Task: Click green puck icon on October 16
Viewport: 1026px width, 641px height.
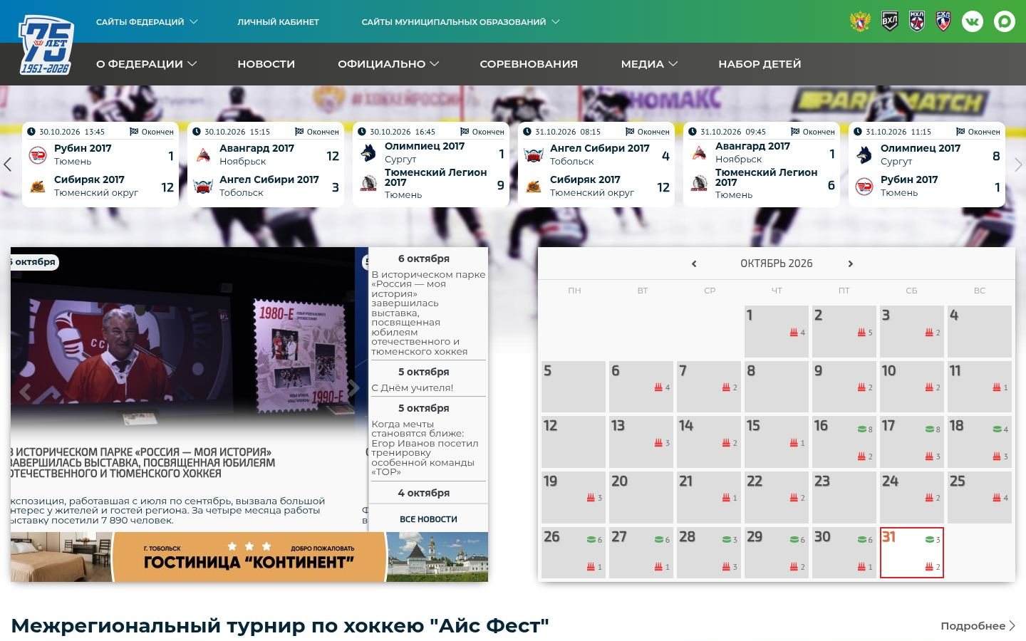Action: pos(861,429)
